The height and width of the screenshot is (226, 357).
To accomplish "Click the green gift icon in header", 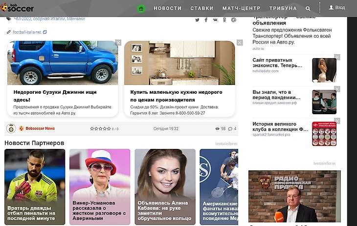I will tap(141, 8).
